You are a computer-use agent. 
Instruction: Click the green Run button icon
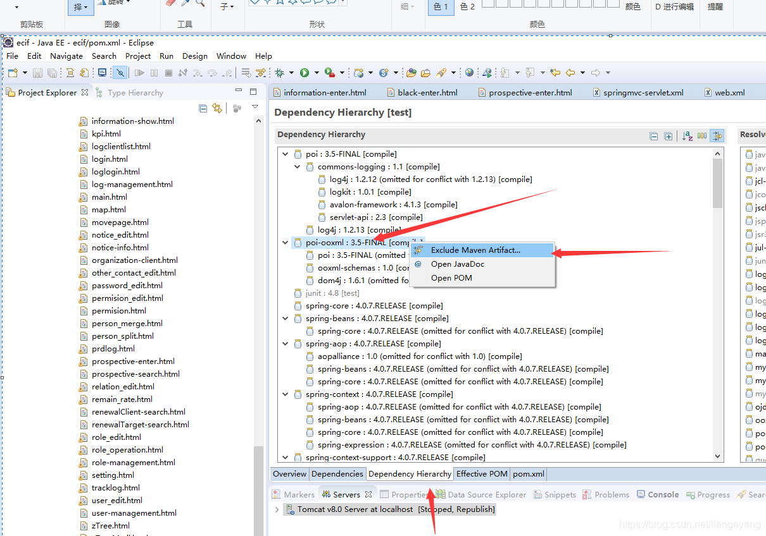(x=305, y=73)
